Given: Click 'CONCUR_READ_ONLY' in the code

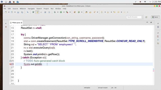Looking at the screenshot, I should 130,41.
